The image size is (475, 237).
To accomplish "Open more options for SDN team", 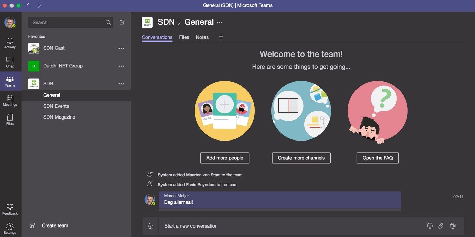I will pyautogui.click(x=121, y=84).
